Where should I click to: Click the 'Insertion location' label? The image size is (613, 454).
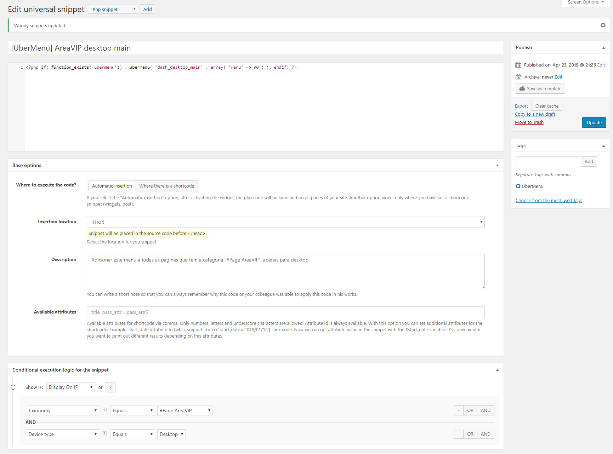(x=57, y=222)
